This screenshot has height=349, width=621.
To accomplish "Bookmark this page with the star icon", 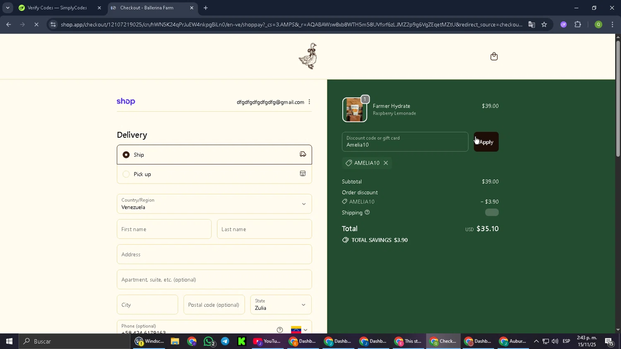I will [544, 24].
